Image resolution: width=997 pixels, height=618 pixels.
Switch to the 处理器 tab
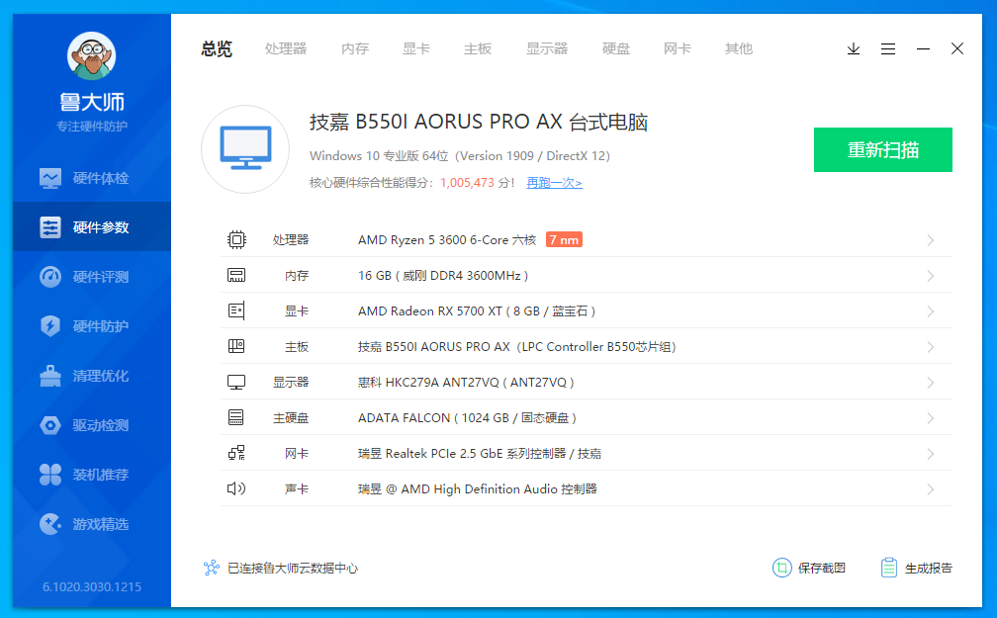pyautogui.click(x=286, y=48)
